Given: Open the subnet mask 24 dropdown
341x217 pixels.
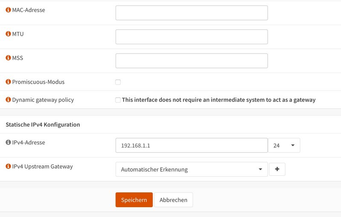Looking at the screenshot, I should (284, 145).
